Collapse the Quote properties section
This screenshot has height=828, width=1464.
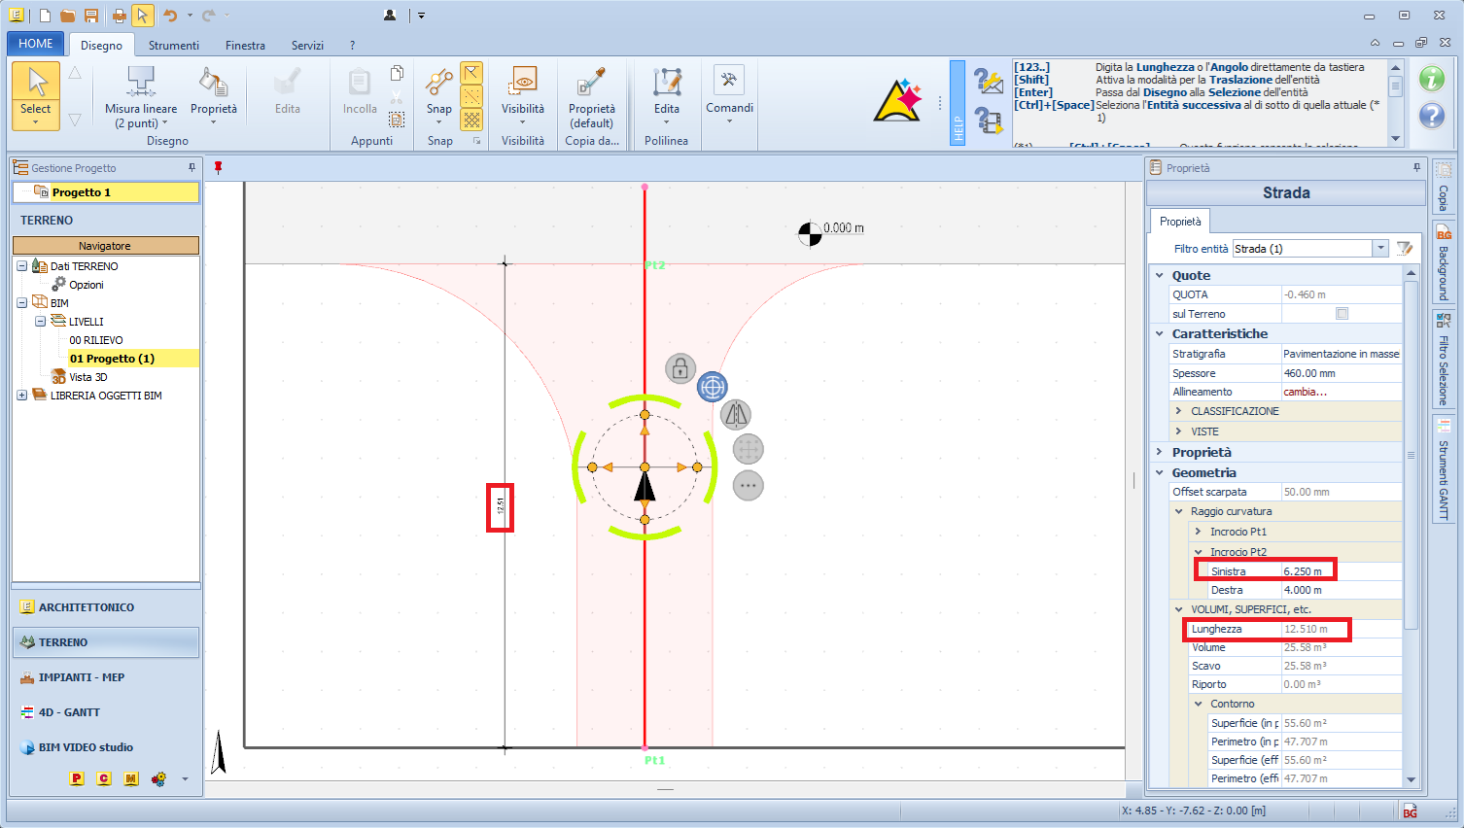1160,276
